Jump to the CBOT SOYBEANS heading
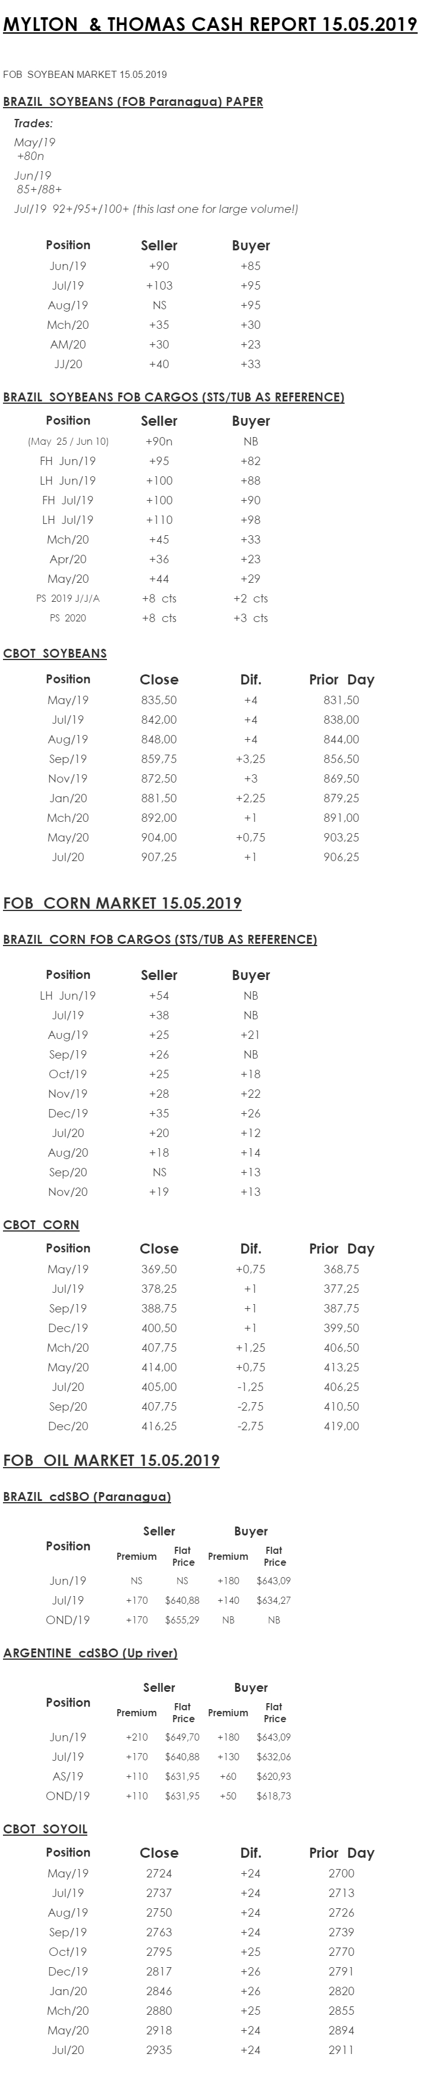The height and width of the screenshot is (2076, 423). 55,654
